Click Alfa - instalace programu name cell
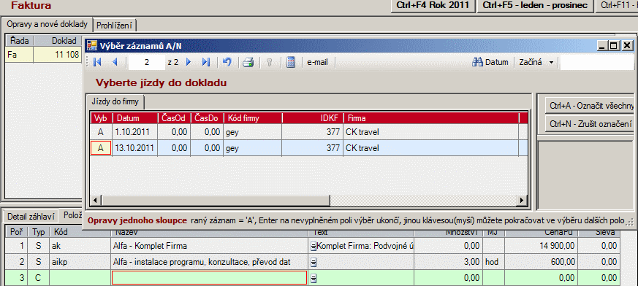 [209, 263]
